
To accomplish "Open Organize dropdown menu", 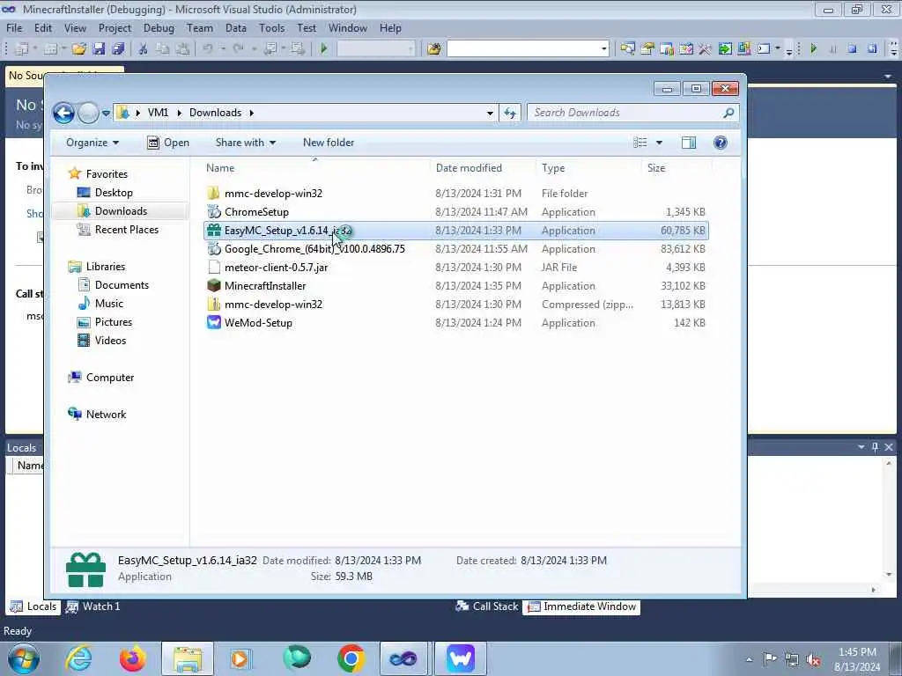I will click(x=92, y=143).
